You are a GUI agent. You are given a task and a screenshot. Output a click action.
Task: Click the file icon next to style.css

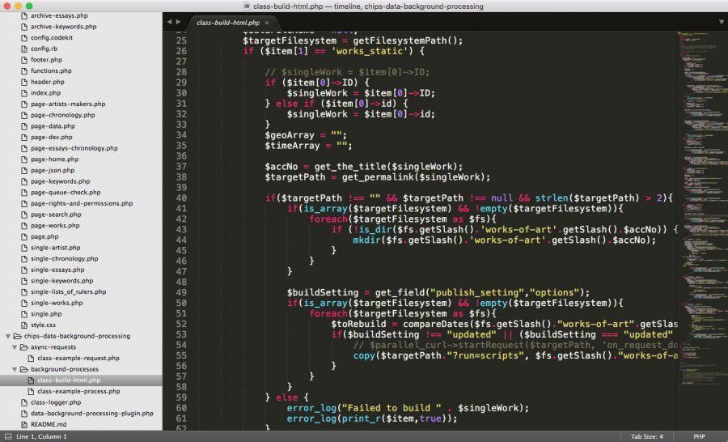click(23, 325)
